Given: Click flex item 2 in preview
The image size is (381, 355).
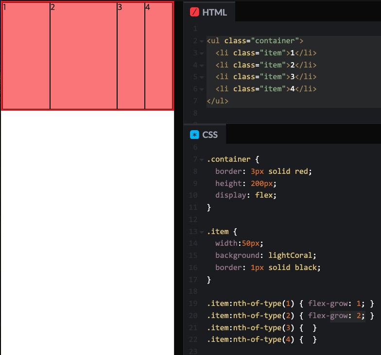Looking at the screenshot, I should pos(84,56).
